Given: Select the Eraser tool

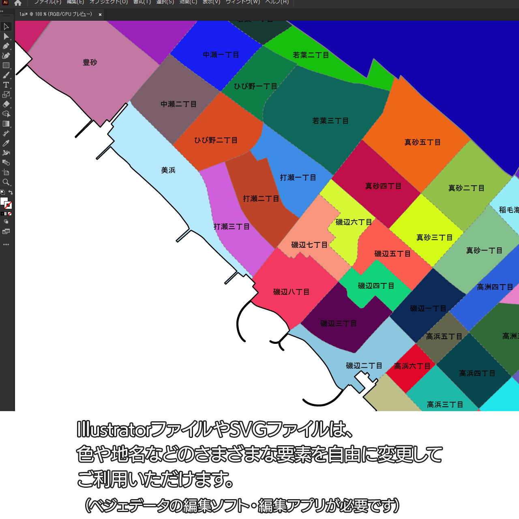Looking at the screenshot, I should click(x=6, y=105).
